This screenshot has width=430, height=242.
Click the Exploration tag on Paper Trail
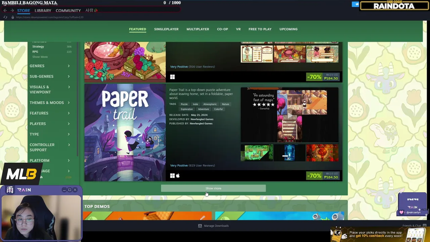coord(187,109)
